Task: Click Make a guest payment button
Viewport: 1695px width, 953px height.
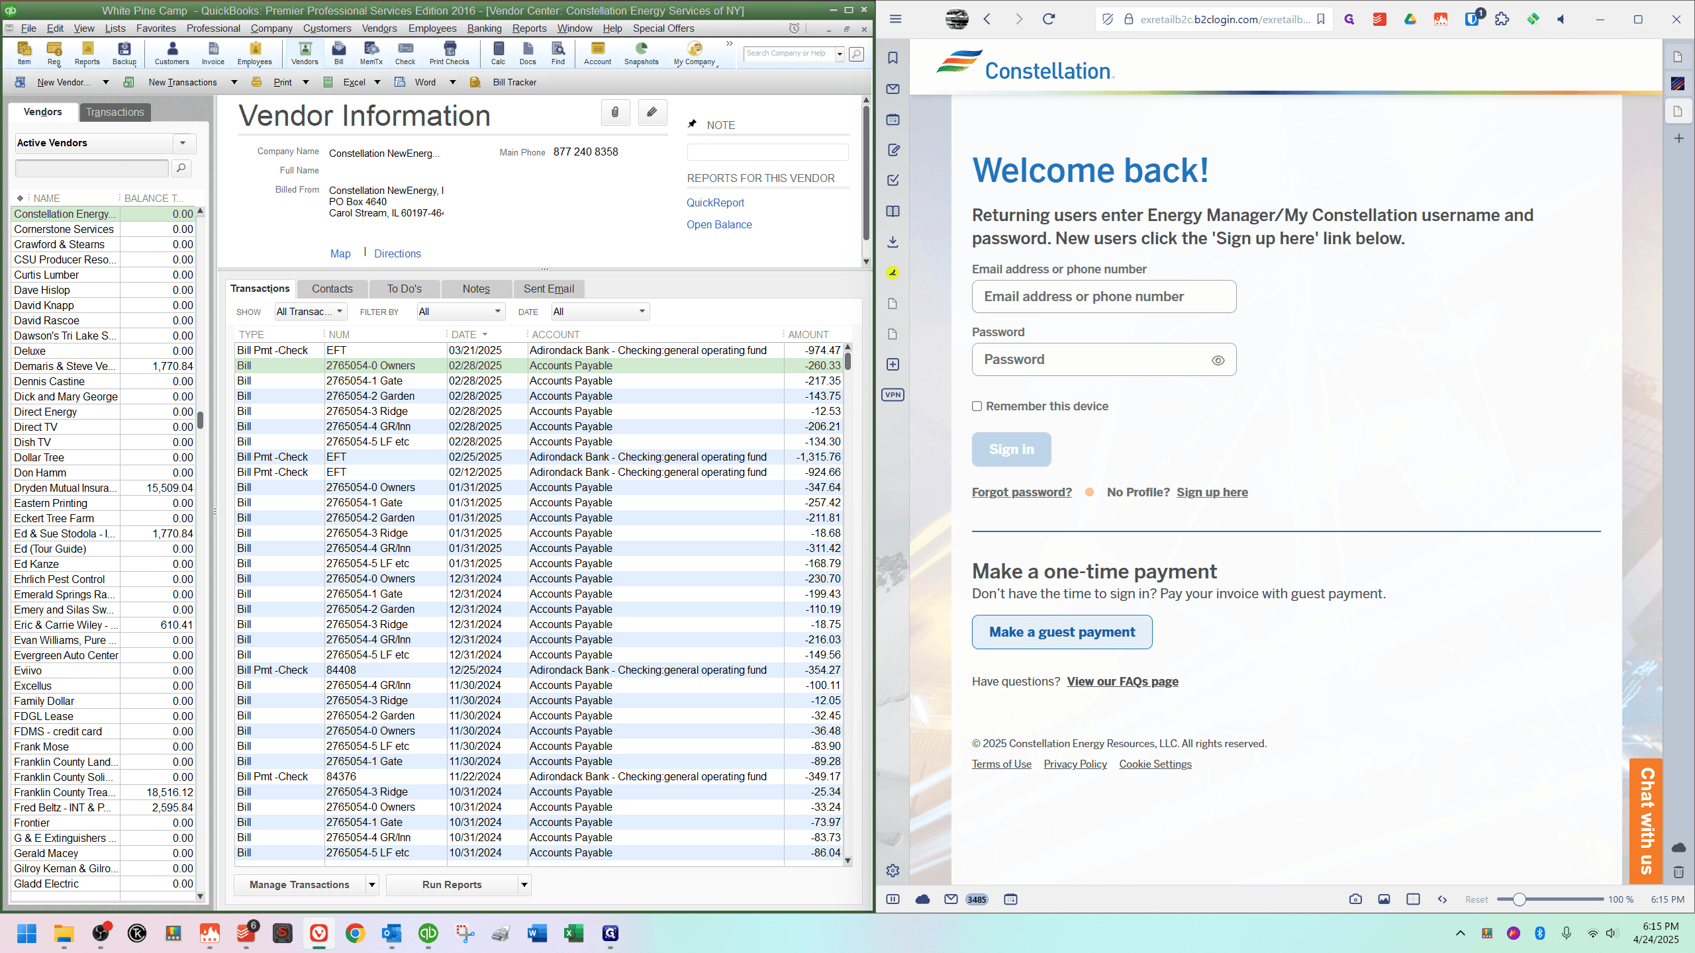Action: [1062, 632]
